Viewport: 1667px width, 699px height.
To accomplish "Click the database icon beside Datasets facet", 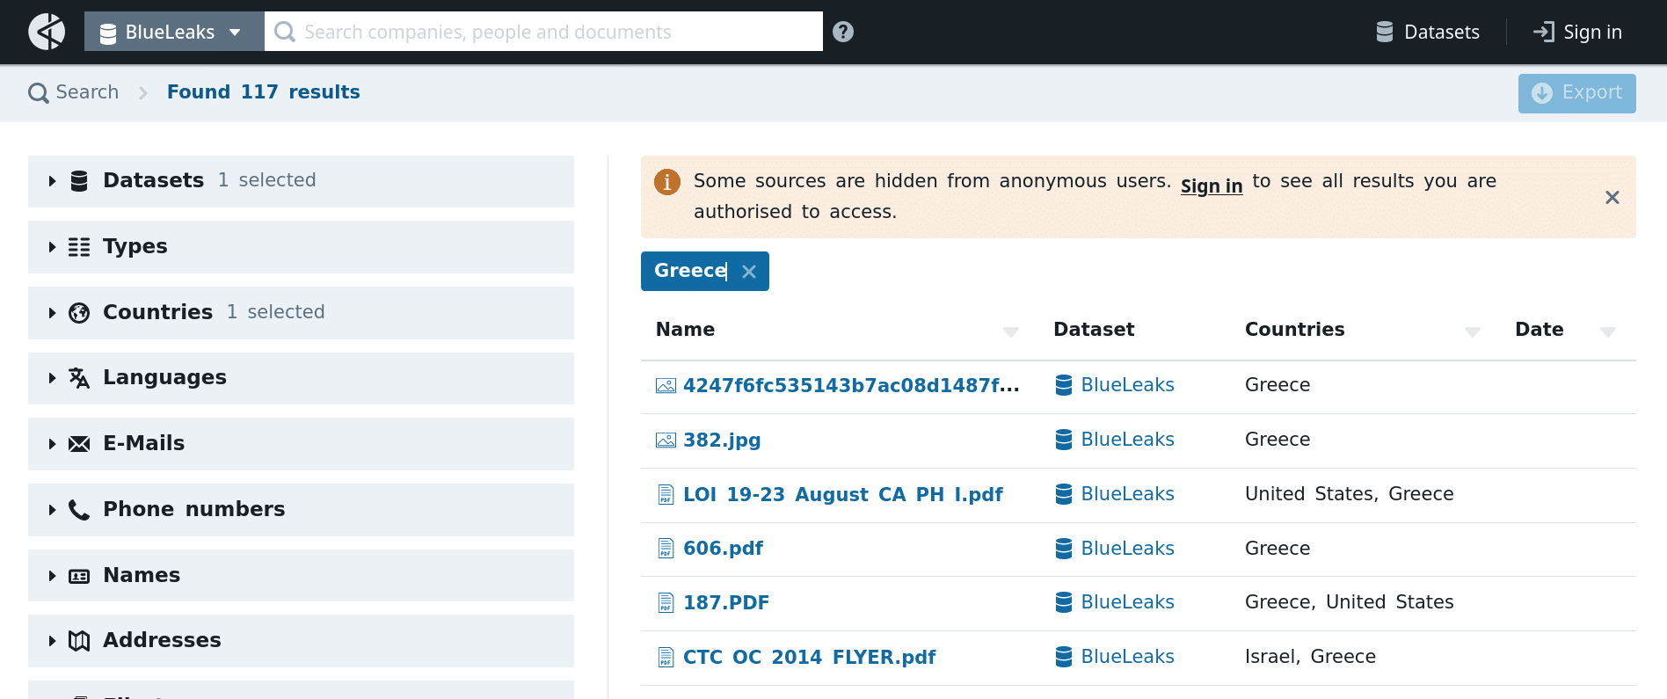I will [79, 181].
